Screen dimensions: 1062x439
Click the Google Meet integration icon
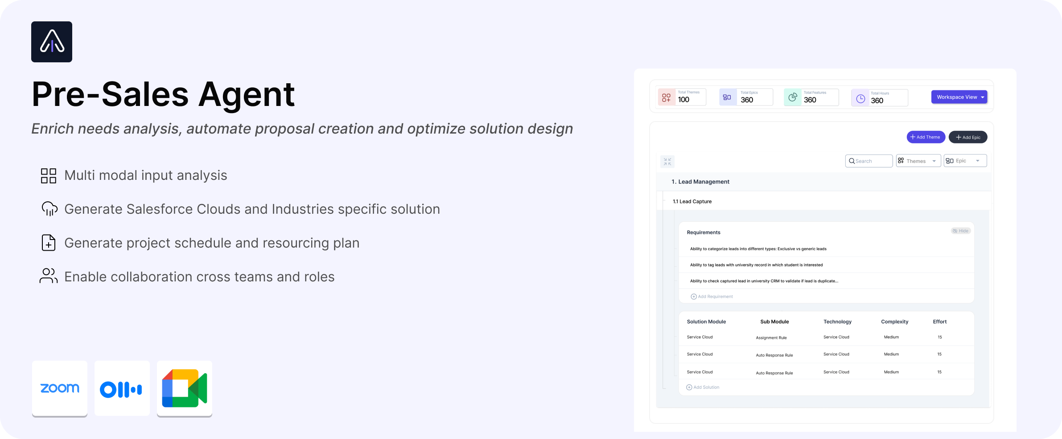coord(185,388)
